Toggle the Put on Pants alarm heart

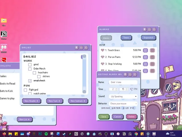[102, 57]
